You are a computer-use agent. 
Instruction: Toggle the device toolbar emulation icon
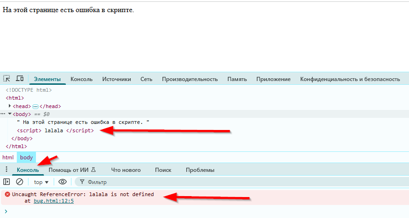pos(20,79)
